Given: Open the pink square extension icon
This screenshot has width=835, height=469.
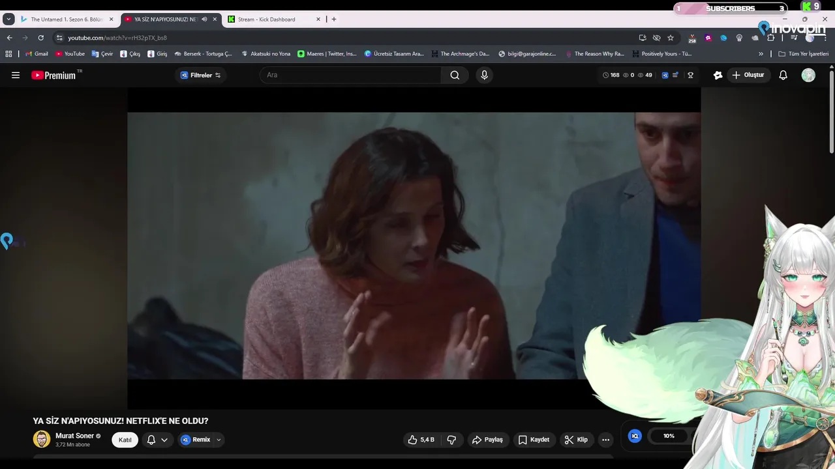Looking at the screenshot, I should tap(708, 38).
